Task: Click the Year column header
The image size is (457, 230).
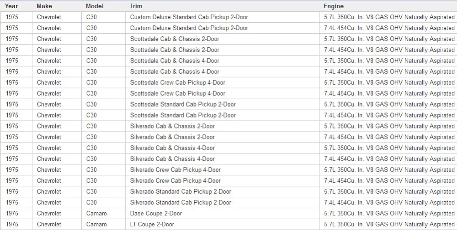Action: [11, 6]
